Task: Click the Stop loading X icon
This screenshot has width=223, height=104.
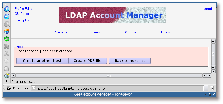Action: [x=6, y=46]
